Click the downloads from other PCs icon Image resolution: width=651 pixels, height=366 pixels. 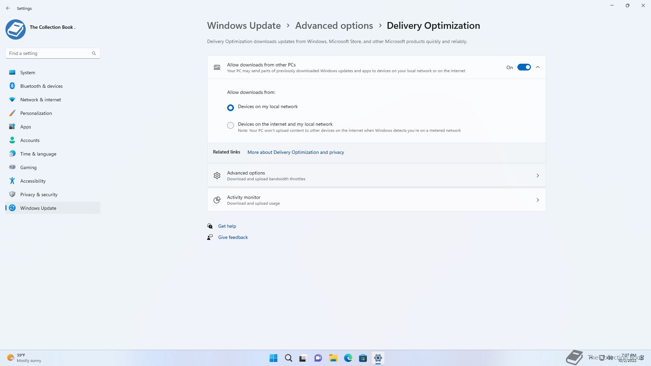click(217, 67)
